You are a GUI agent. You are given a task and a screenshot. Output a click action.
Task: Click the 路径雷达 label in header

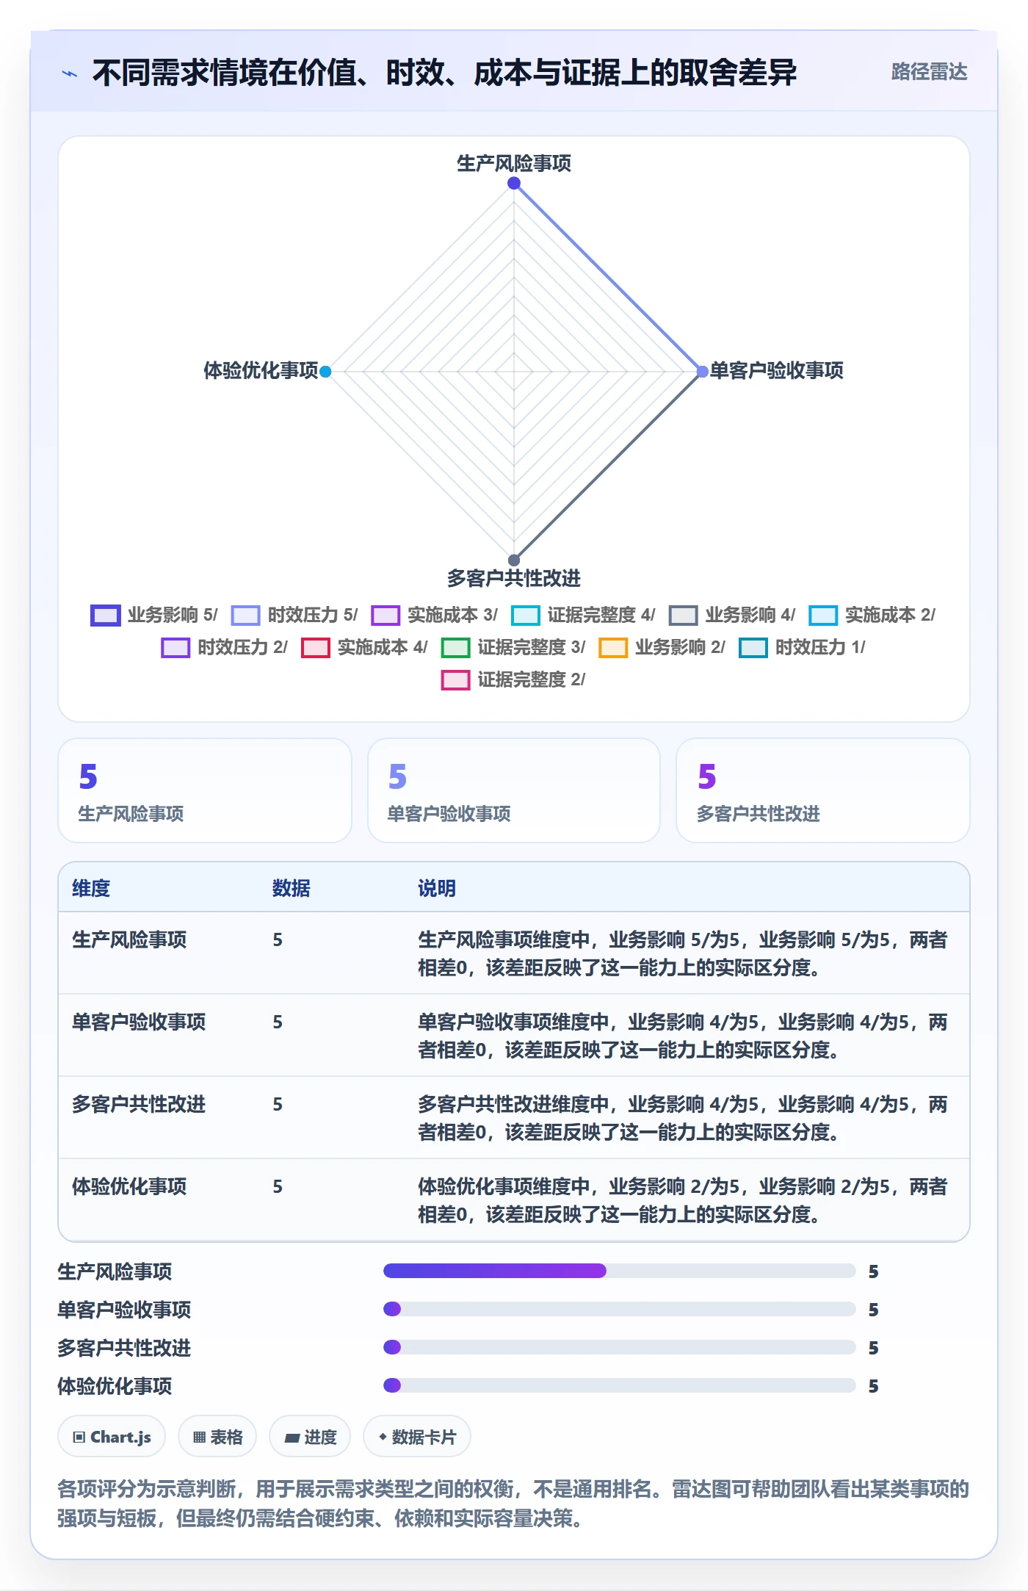coord(929,72)
